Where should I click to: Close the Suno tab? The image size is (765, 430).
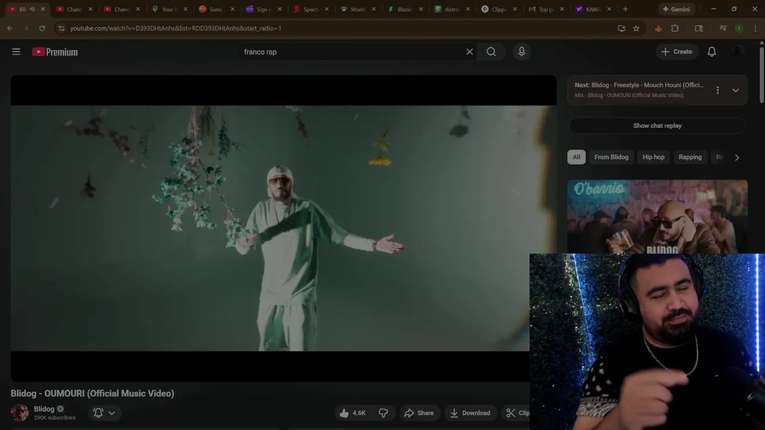[x=232, y=9]
